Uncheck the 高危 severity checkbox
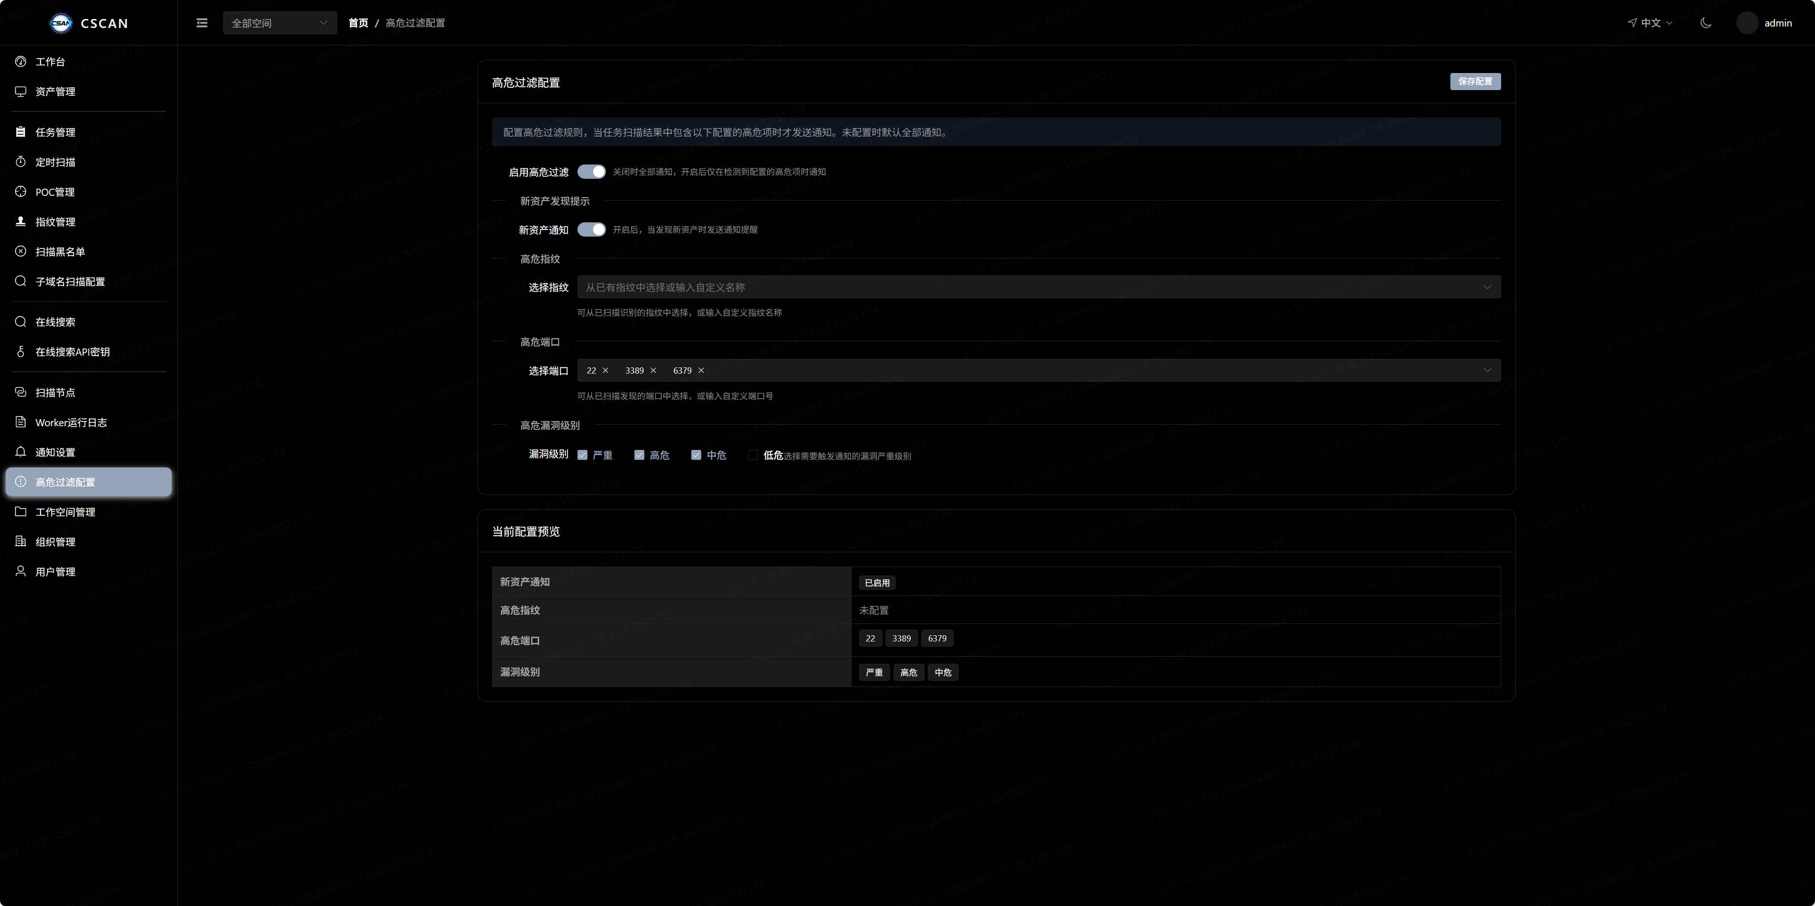Viewport: 1815px width, 906px height. (x=639, y=454)
